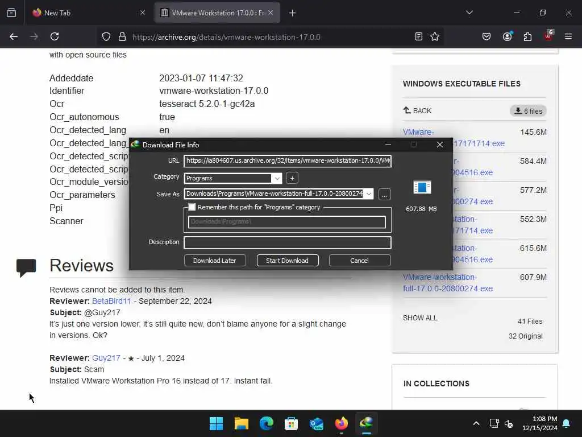
Task: Open the notifications bell icon
Action: (567, 423)
